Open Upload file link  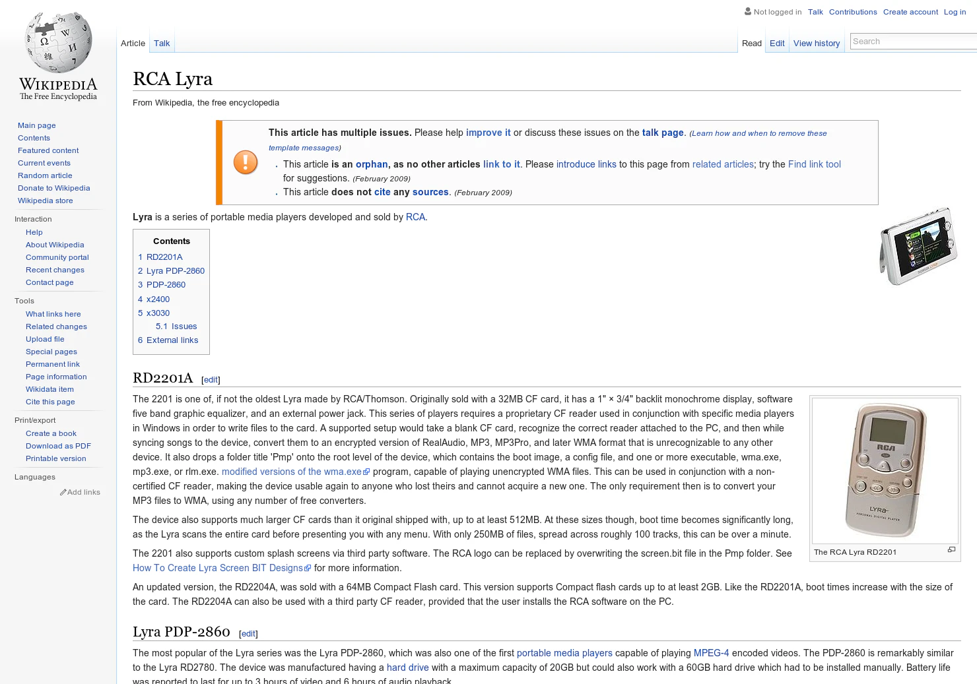click(45, 339)
